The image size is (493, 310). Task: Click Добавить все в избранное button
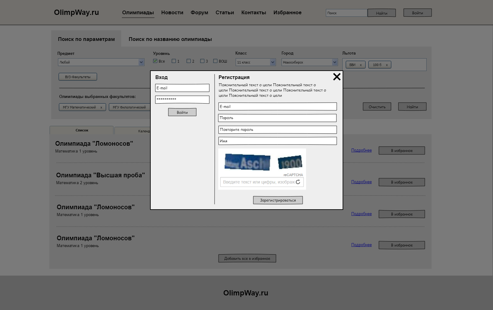tap(247, 259)
